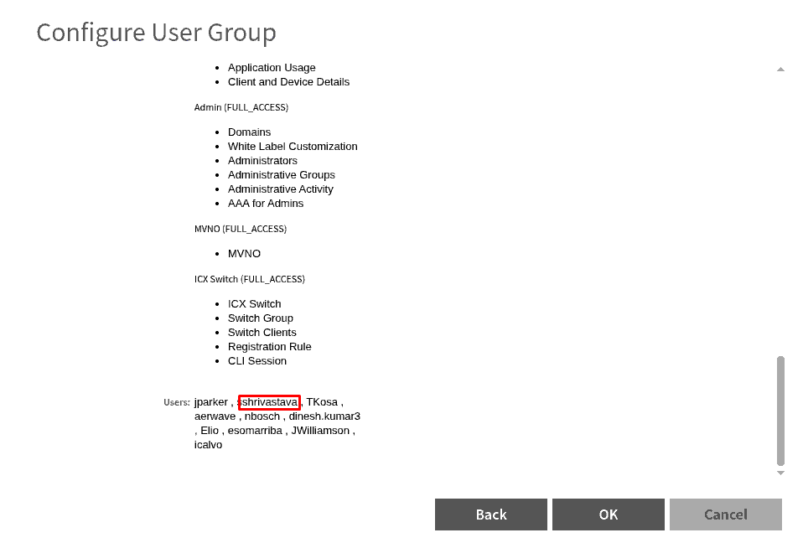The width and height of the screenshot is (803, 543).
Task: Select the CLI Session list item
Action: (x=257, y=361)
